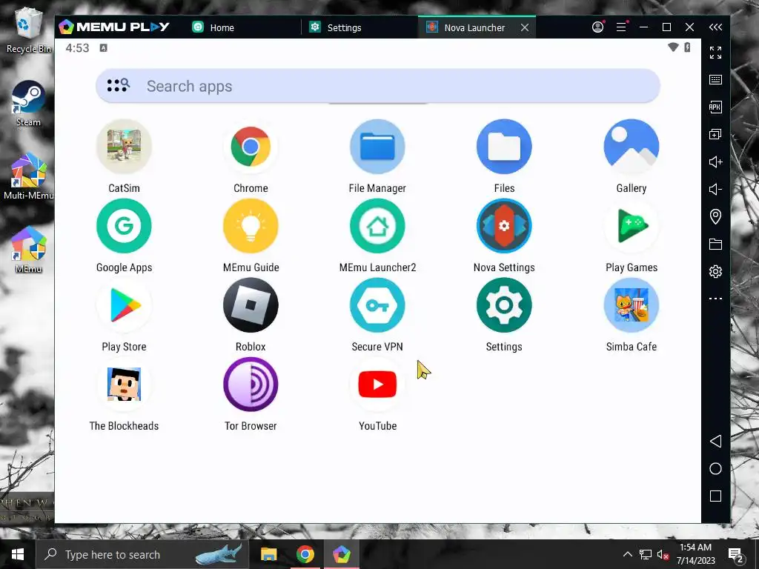Collapse the MEmu sidebar with triple chevron

click(x=715, y=27)
